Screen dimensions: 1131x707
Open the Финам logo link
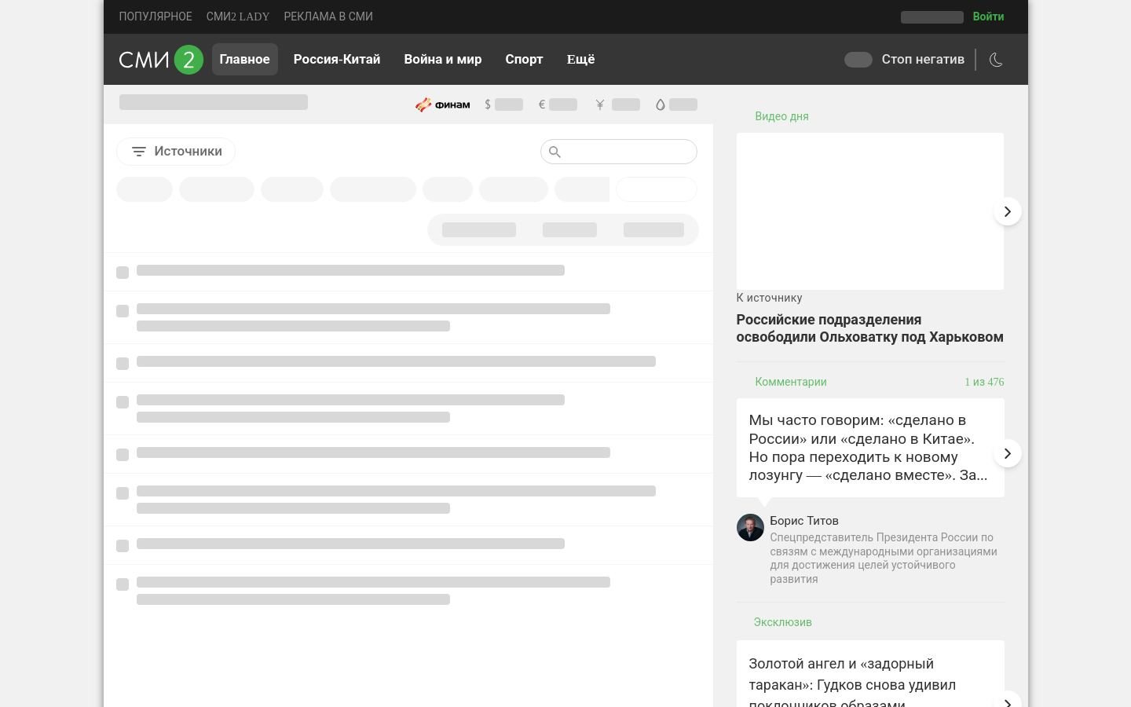443,104
